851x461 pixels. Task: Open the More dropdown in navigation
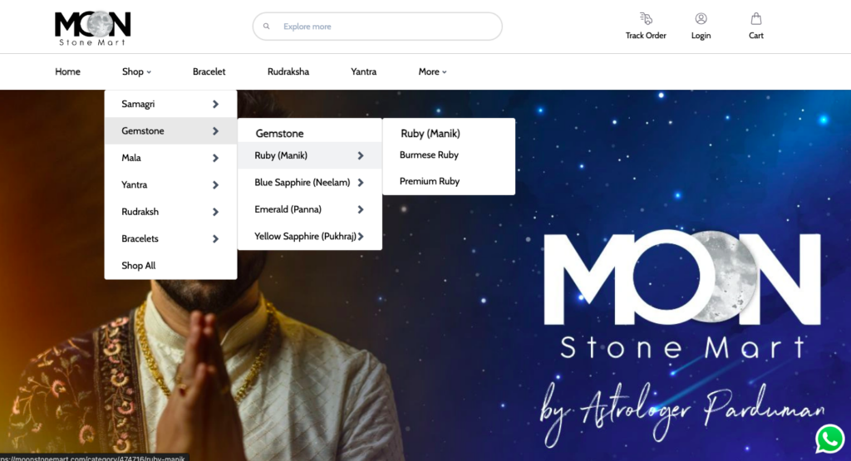click(x=432, y=71)
